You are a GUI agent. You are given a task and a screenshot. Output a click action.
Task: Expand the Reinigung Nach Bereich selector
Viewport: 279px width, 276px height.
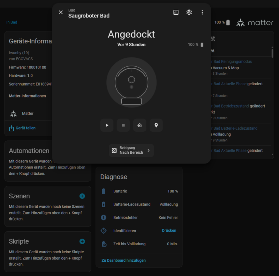pos(131,150)
